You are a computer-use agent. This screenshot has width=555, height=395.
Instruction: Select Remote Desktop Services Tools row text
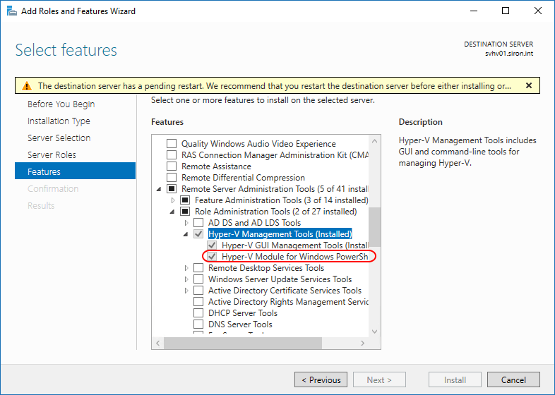pyautogui.click(x=266, y=268)
